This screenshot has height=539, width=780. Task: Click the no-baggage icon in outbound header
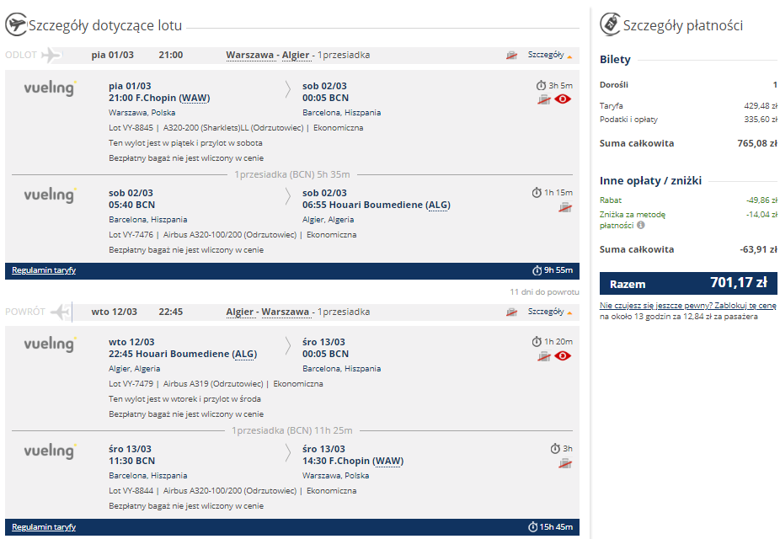[511, 56]
